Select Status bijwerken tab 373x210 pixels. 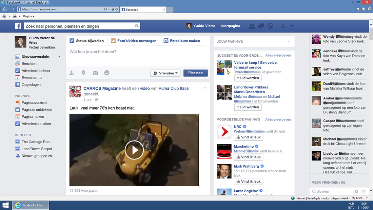coord(86,41)
